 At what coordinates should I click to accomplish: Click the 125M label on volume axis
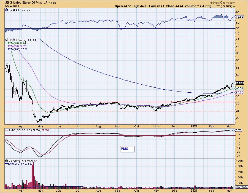[240, 161]
